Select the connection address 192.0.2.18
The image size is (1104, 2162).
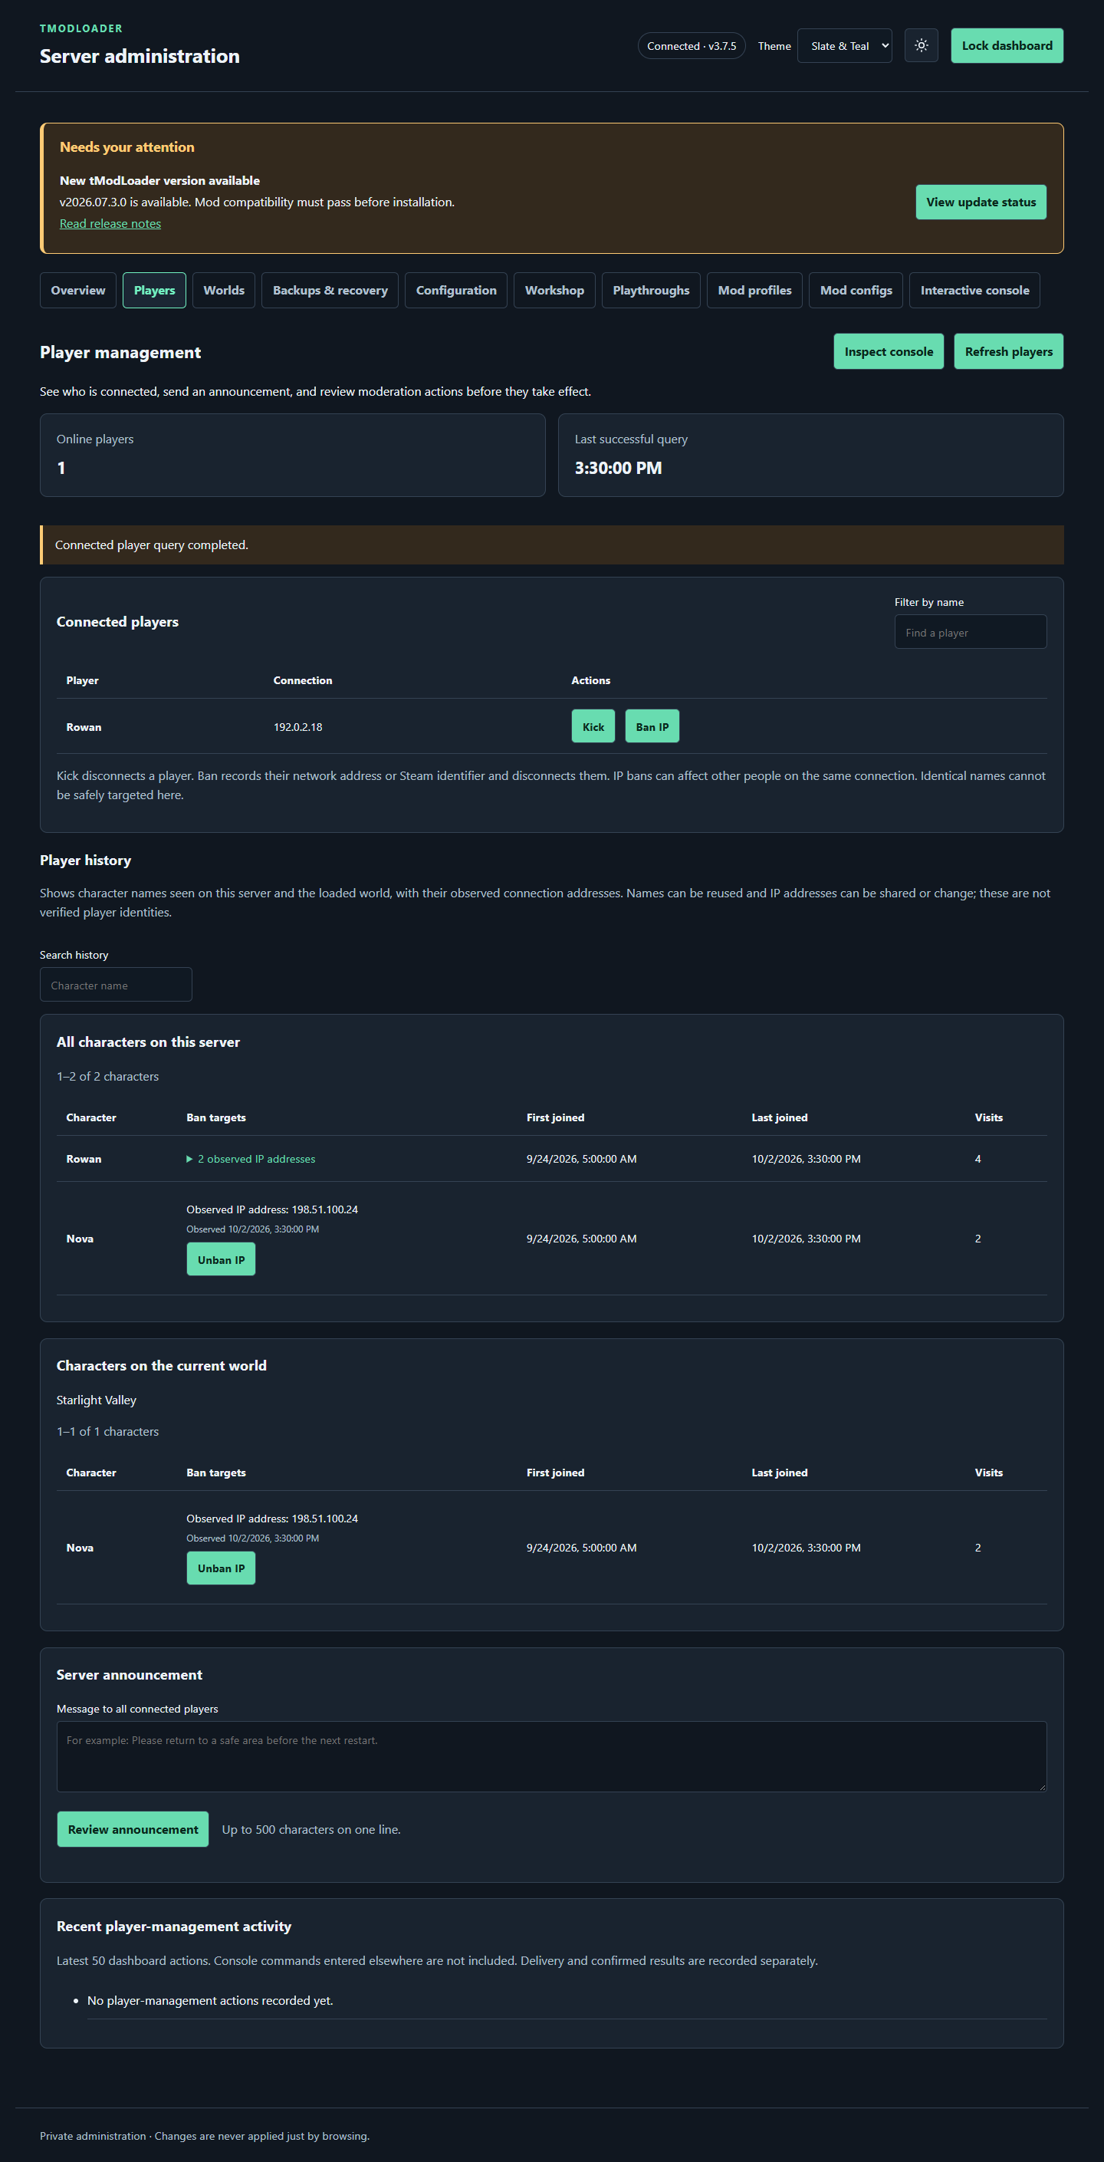click(x=297, y=727)
